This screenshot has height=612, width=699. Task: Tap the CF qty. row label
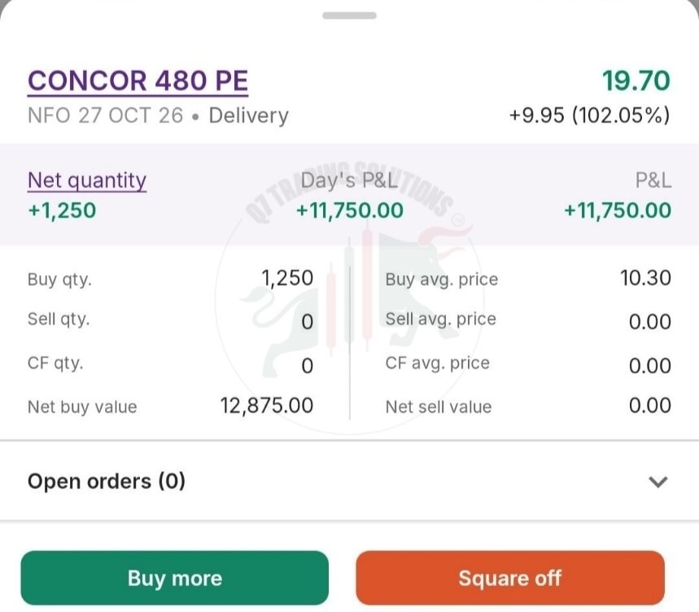[55, 363]
